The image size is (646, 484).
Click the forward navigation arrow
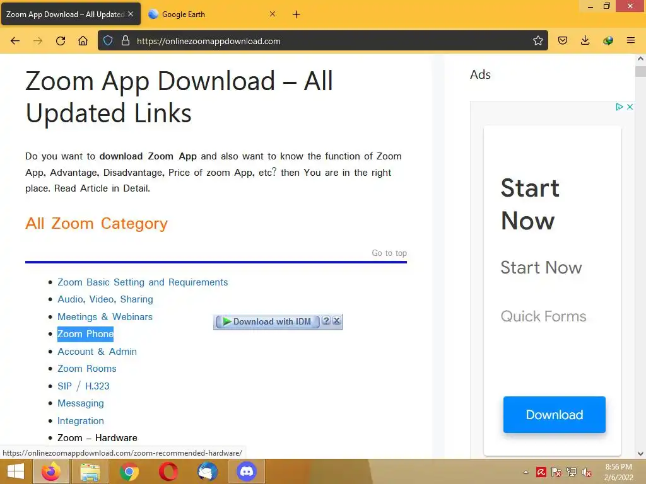38,41
